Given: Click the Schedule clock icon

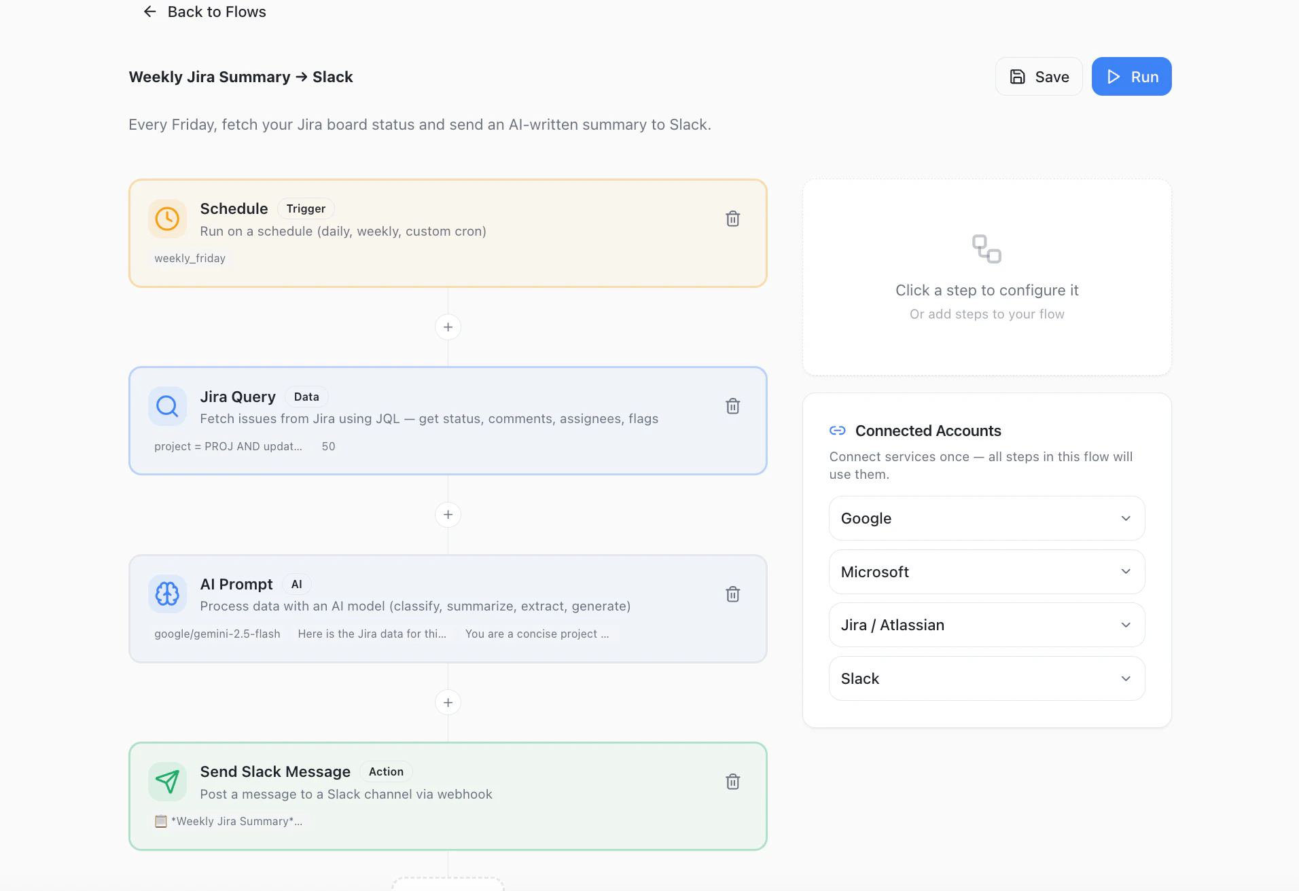Looking at the screenshot, I should tap(167, 219).
